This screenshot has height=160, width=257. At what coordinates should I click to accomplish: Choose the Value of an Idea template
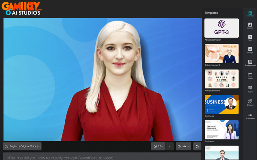click(222, 130)
